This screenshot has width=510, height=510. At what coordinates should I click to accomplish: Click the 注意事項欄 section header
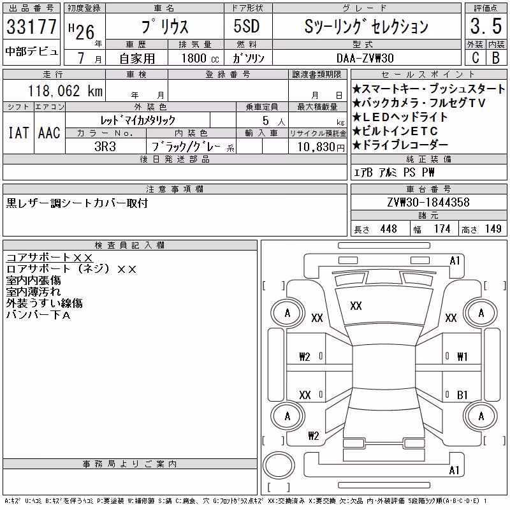[x=175, y=189]
